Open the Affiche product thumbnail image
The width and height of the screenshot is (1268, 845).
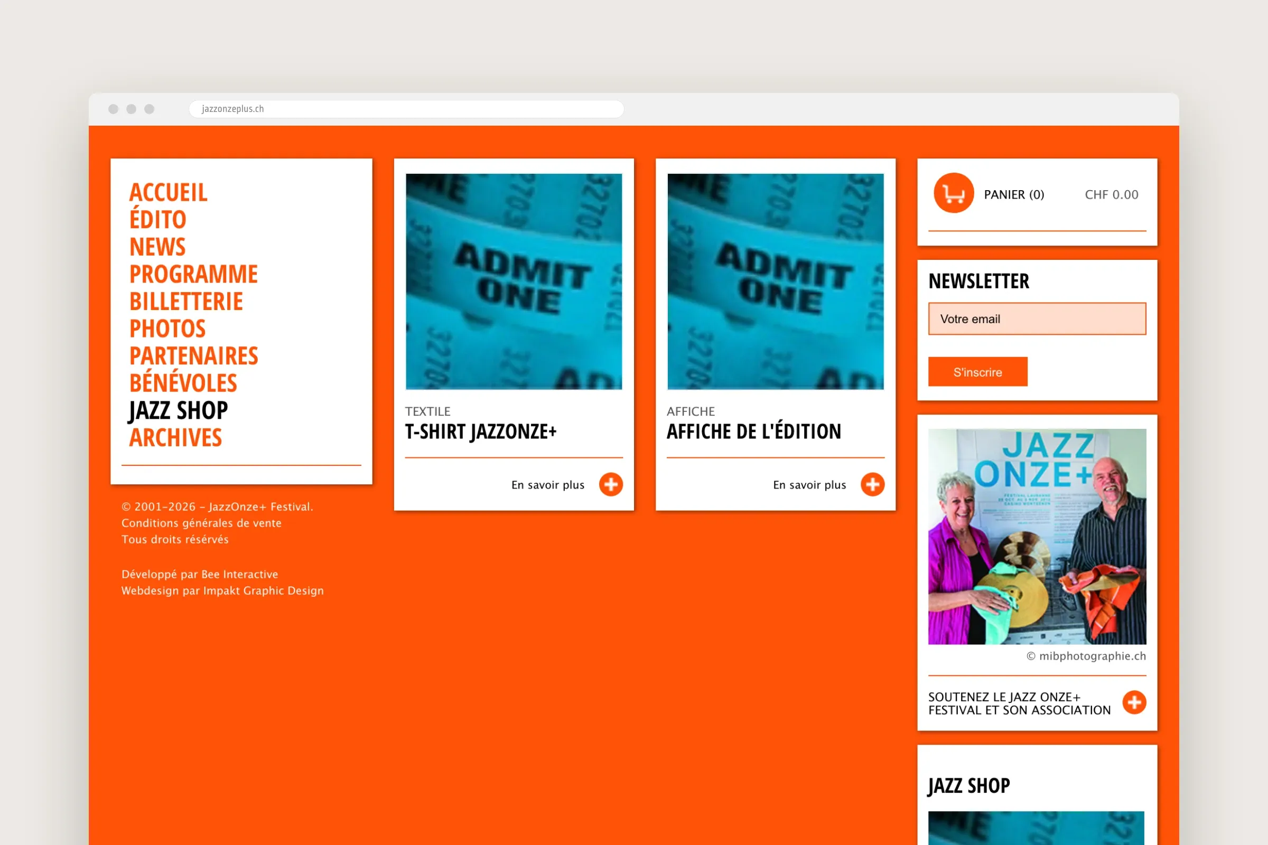pos(776,281)
